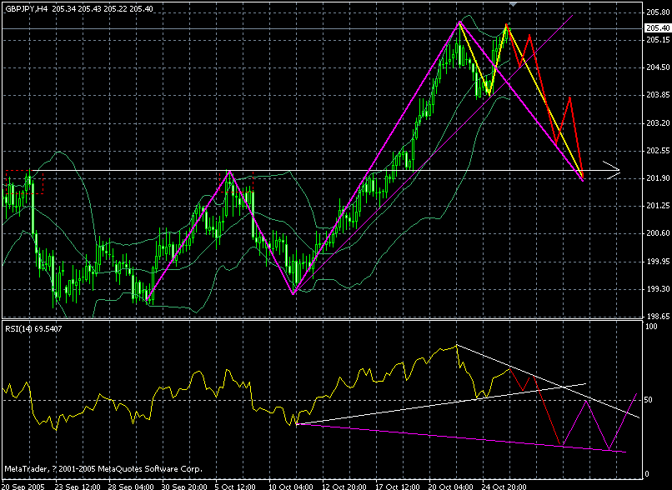Click the 203.20 price axis label
The image size is (672, 490).
(658, 123)
